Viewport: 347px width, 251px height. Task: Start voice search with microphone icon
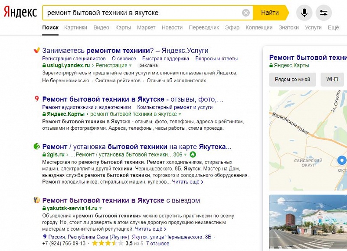click(304, 13)
